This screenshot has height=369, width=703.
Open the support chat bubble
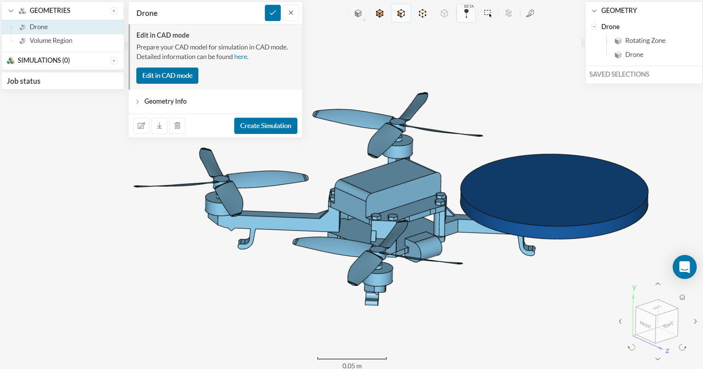[x=684, y=267]
